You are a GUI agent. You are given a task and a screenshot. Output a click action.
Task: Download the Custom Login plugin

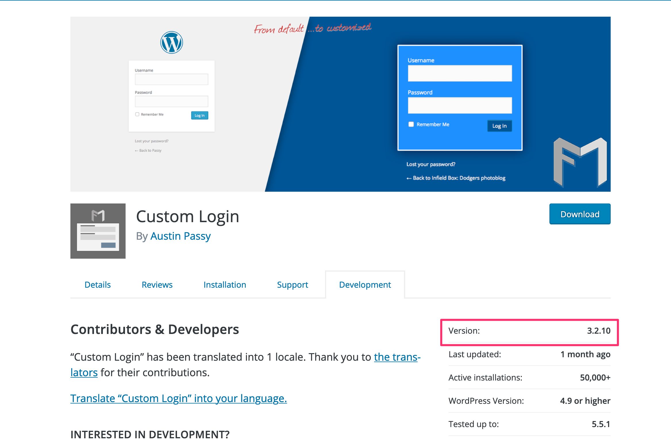click(x=580, y=214)
